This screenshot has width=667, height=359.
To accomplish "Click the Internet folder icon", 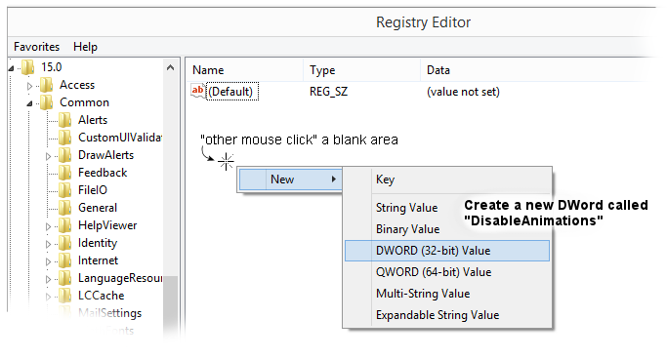I will pos(64,260).
